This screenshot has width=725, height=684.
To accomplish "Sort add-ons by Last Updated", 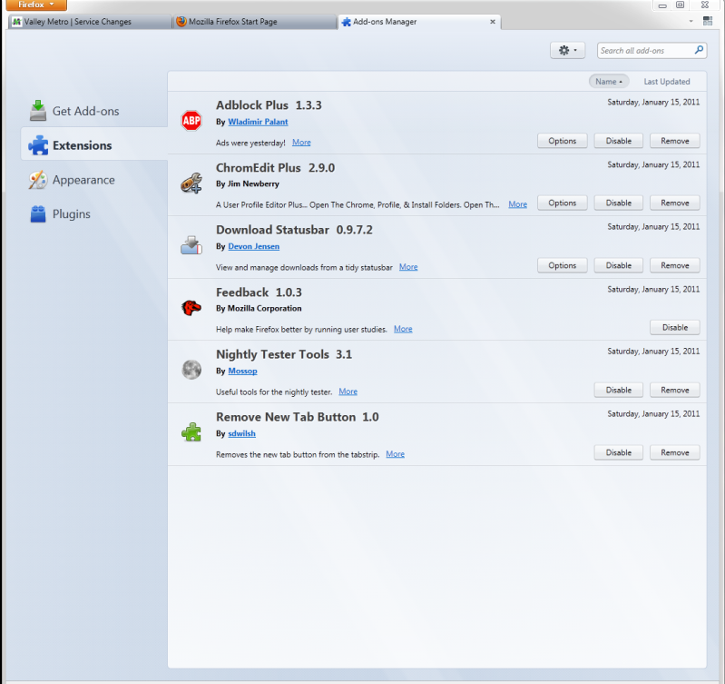I will (x=667, y=82).
